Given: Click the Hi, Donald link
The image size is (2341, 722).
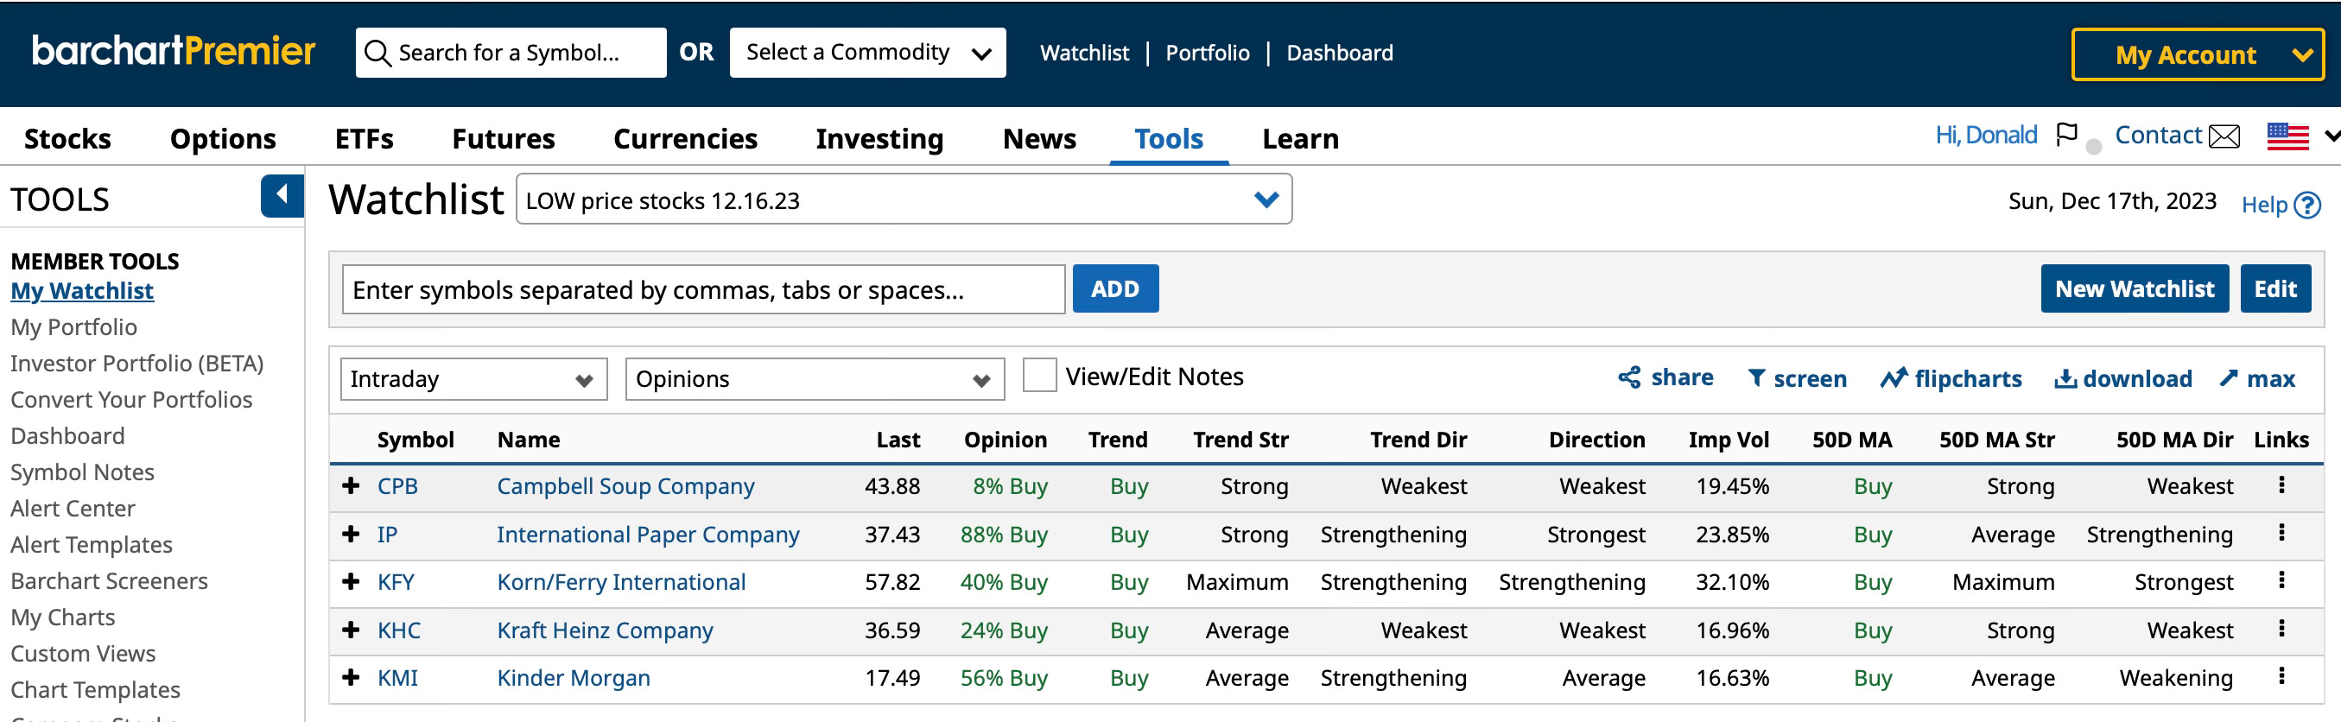Looking at the screenshot, I should (1986, 136).
